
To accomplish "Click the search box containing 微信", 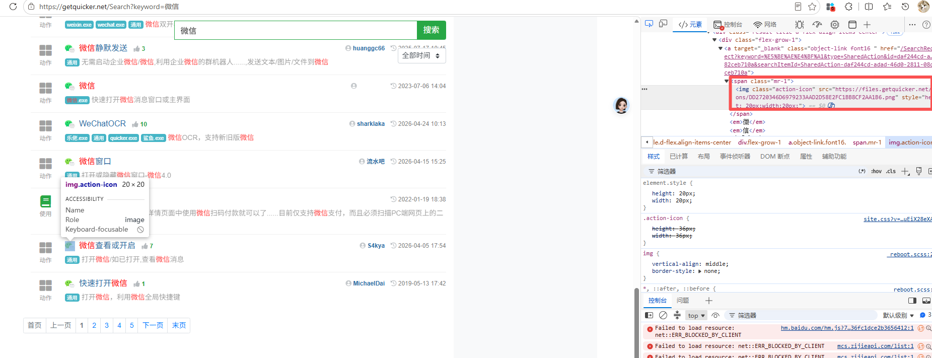I will 296,30.
